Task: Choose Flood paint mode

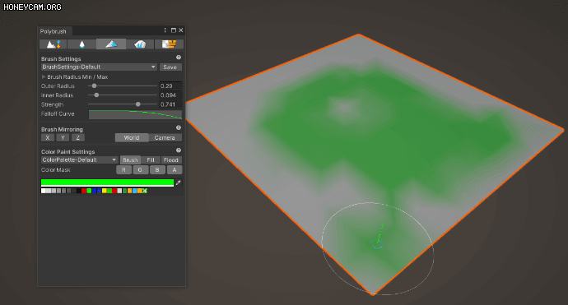Action: (171, 160)
